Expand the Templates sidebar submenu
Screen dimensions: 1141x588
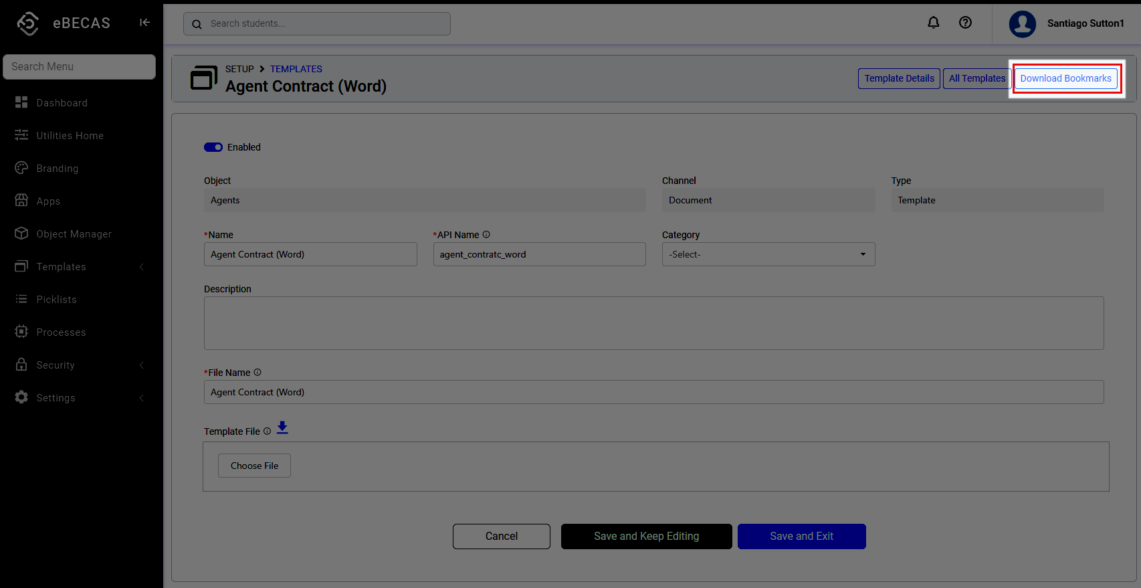141,267
